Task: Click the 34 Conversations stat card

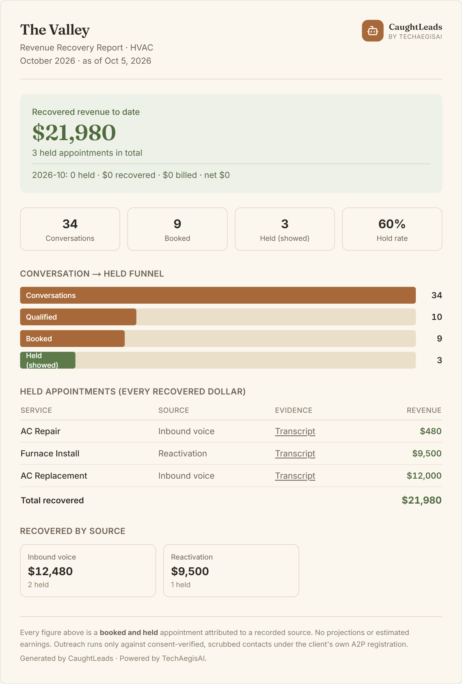Action: (70, 229)
